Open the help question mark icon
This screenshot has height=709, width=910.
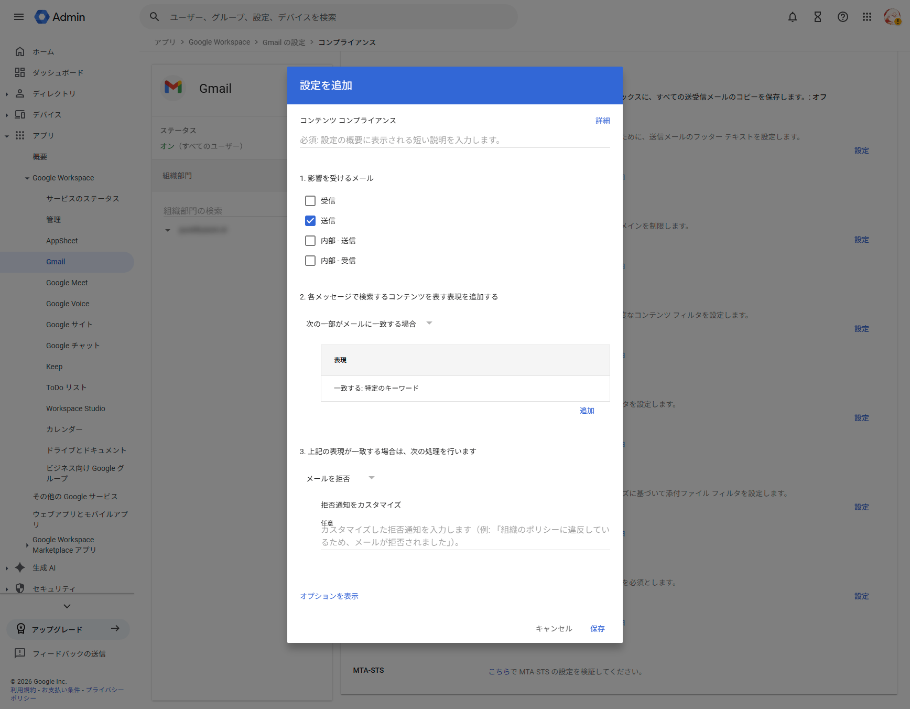click(x=842, y=17)
